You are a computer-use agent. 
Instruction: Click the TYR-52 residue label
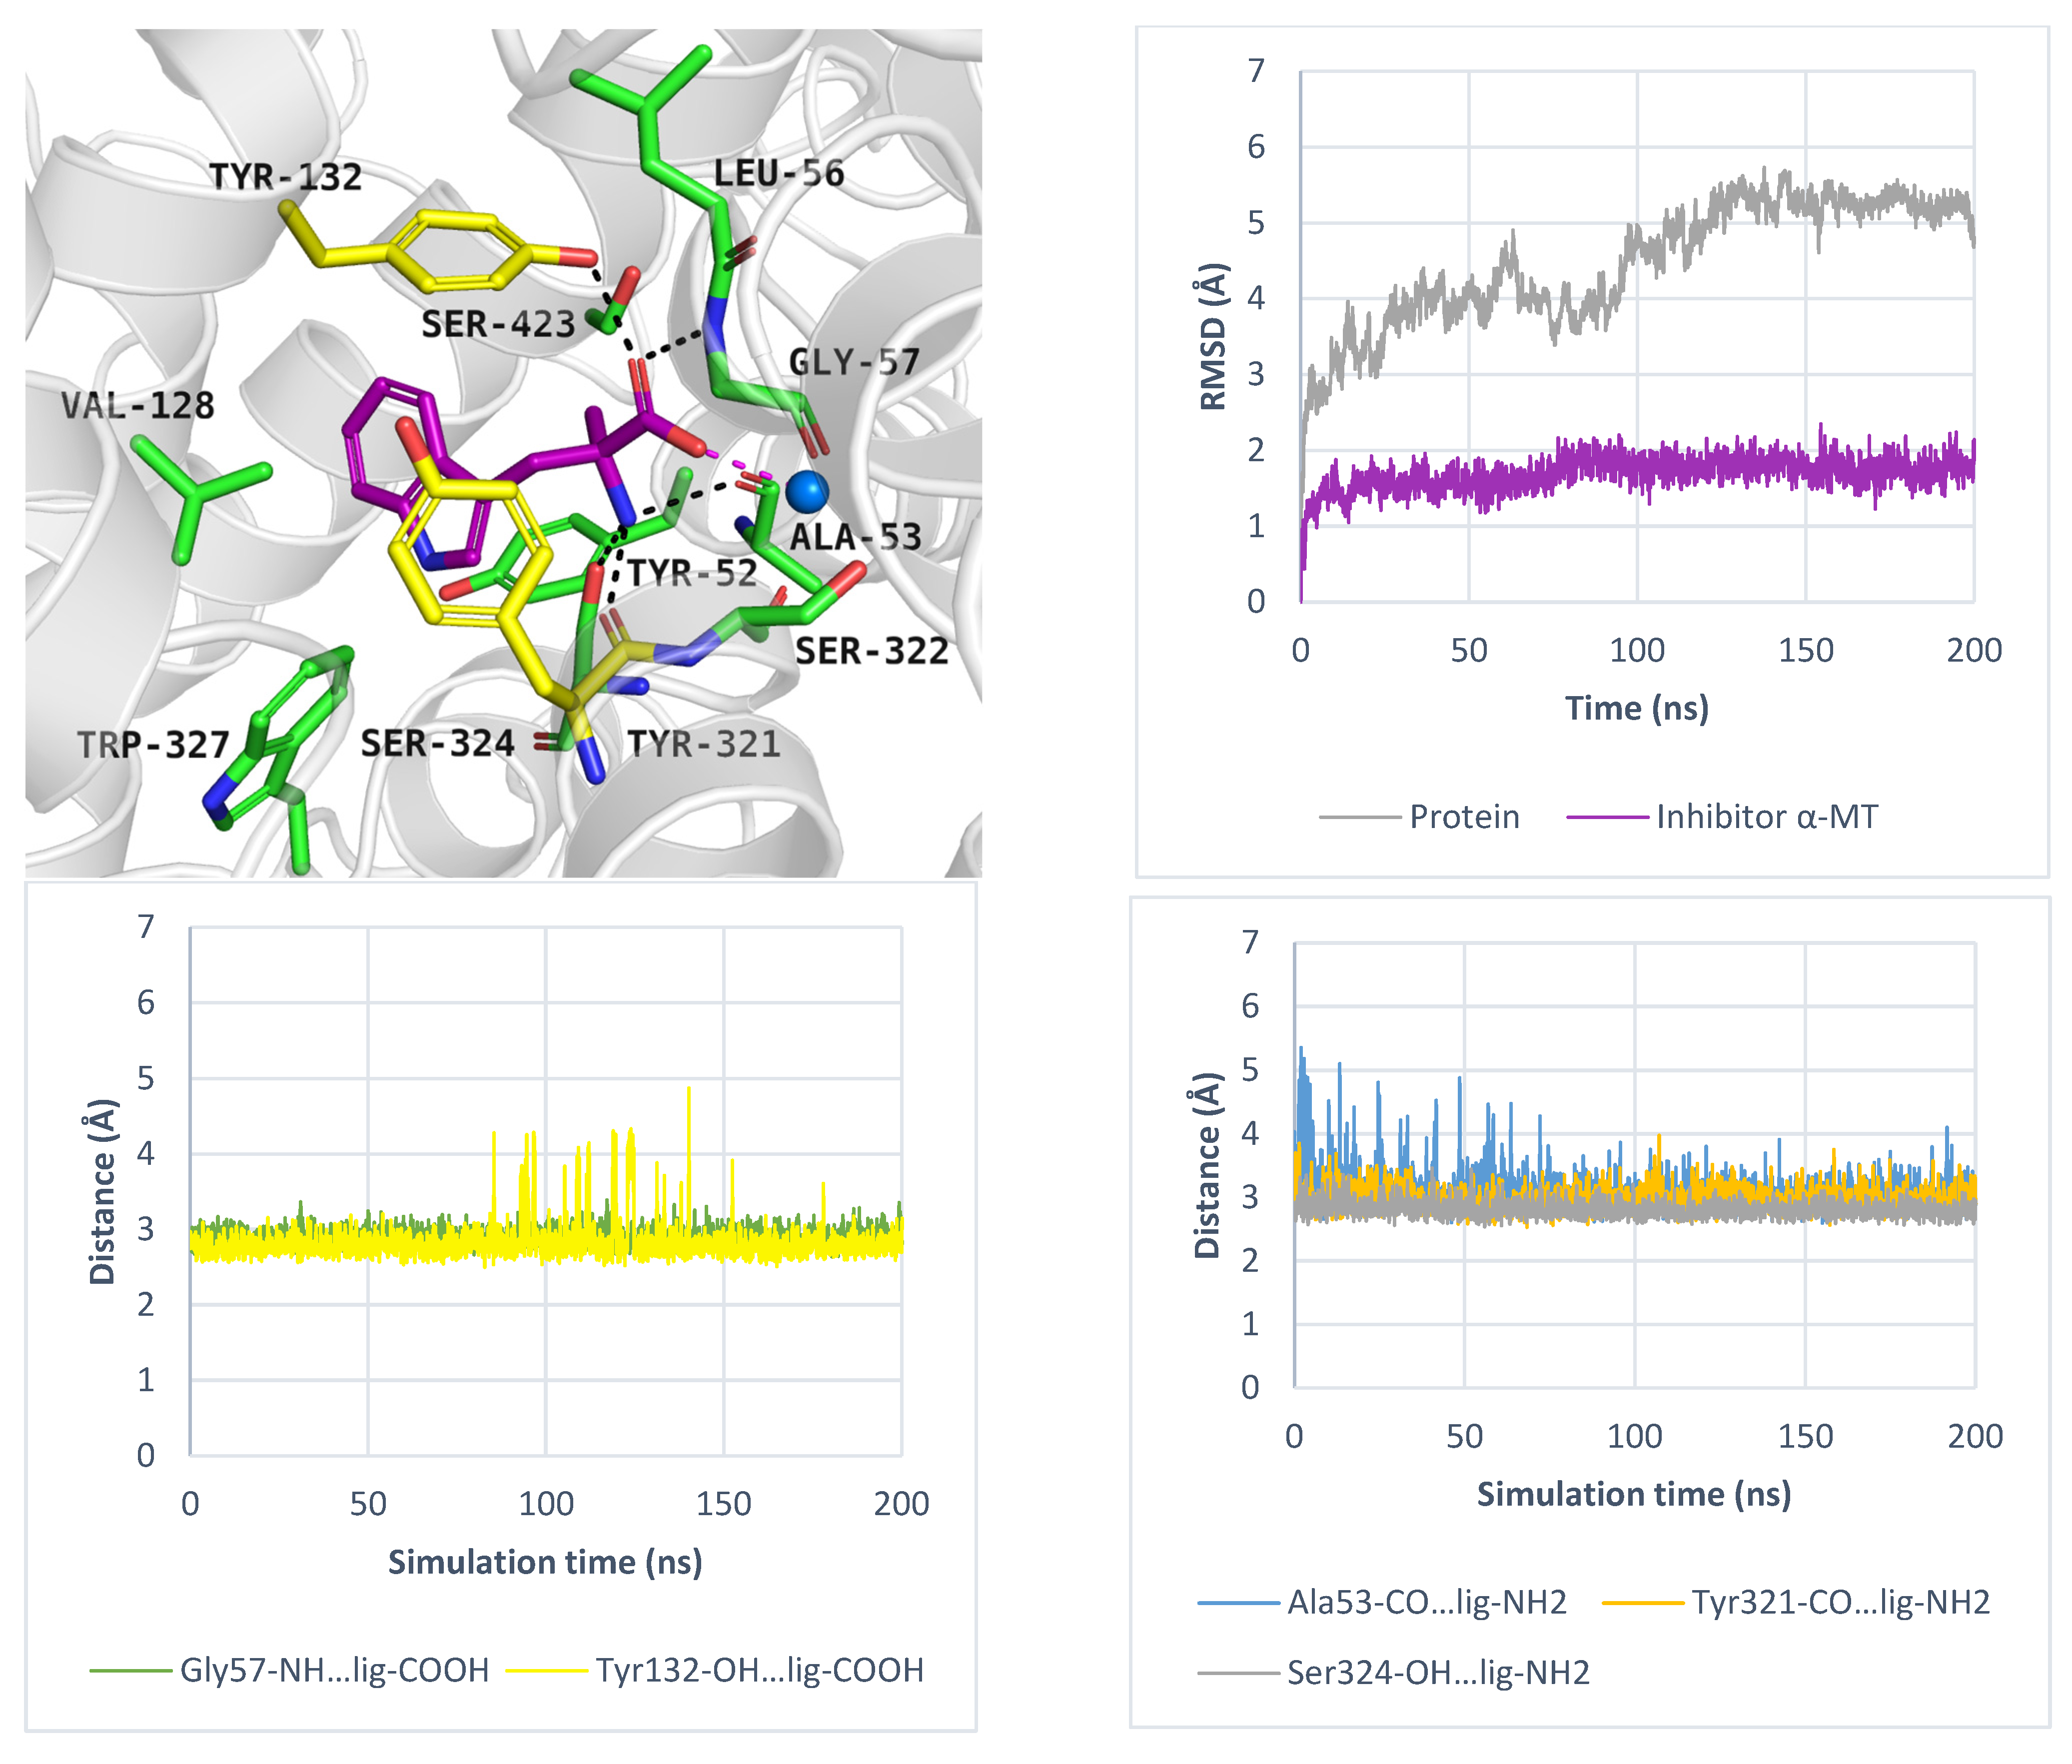point(692,573)
